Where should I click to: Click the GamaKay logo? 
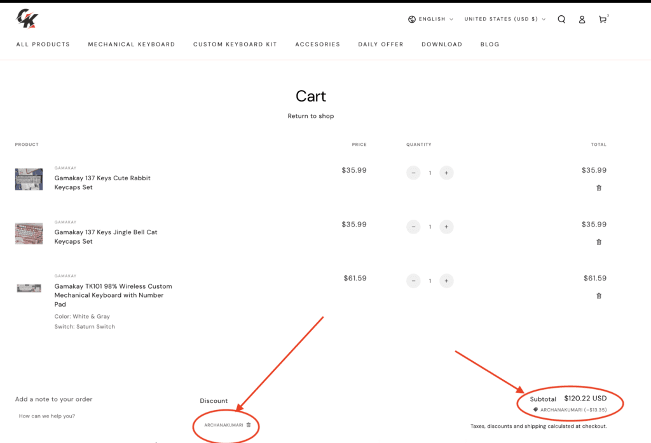pyautogui.click(x=26, y=17)
